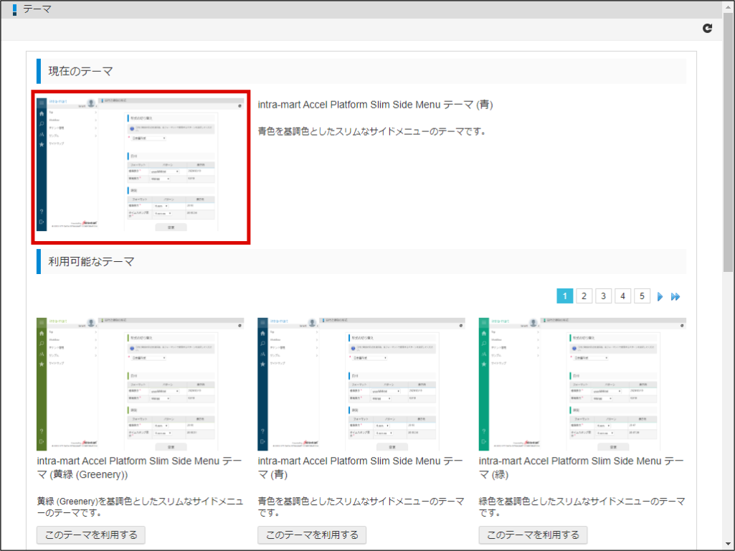Click the refresh icon at top right

click(x=708, y=28)
